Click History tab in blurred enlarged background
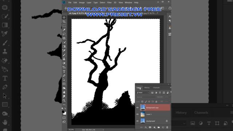The width and height of the screenshot is (233, 131). click(x=181, y=112)
